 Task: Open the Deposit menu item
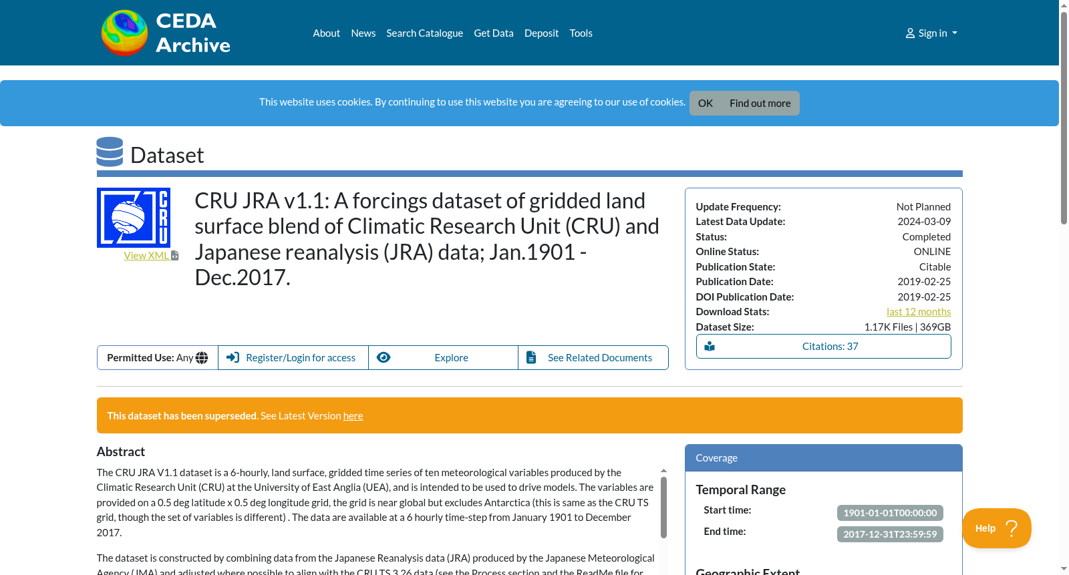(x=541, y=33)
